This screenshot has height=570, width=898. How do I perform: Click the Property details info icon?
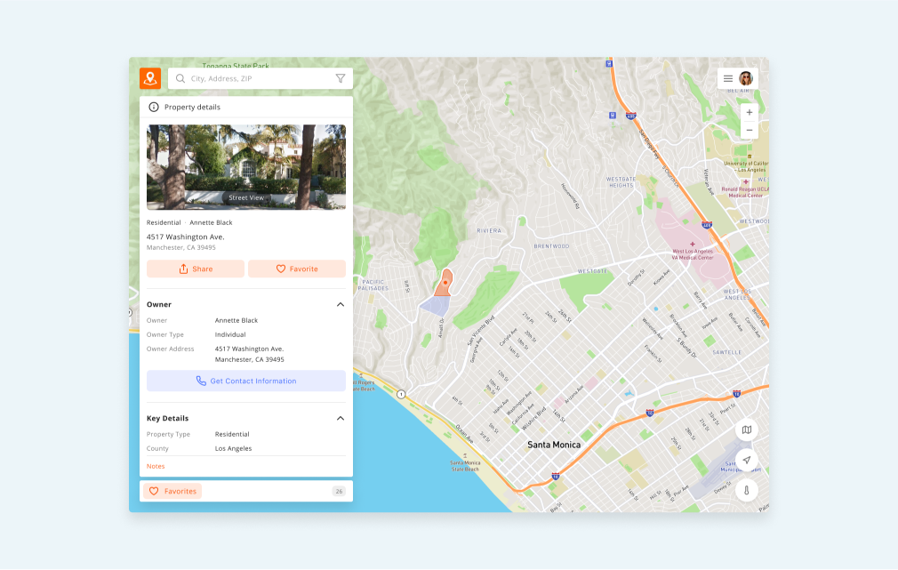pos(154,107)
